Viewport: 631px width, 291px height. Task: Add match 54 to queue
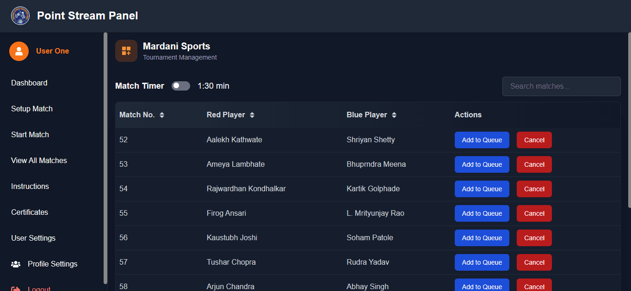point(482,189)
